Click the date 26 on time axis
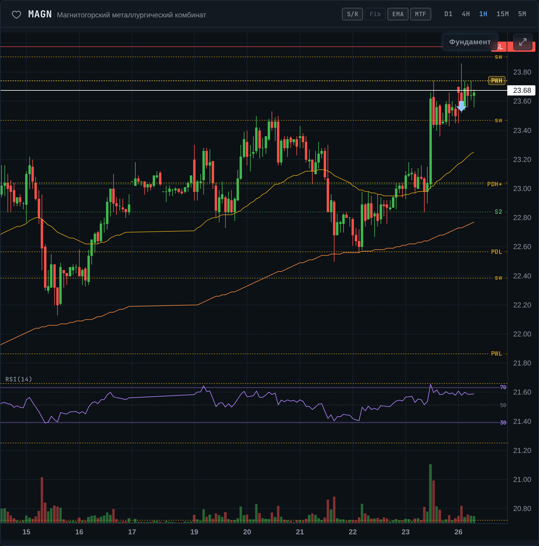 tap(458, 532)
